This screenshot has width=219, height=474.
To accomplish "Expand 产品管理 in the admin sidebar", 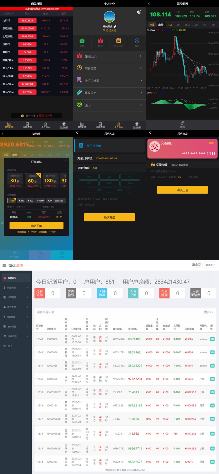I will [16, 288].
